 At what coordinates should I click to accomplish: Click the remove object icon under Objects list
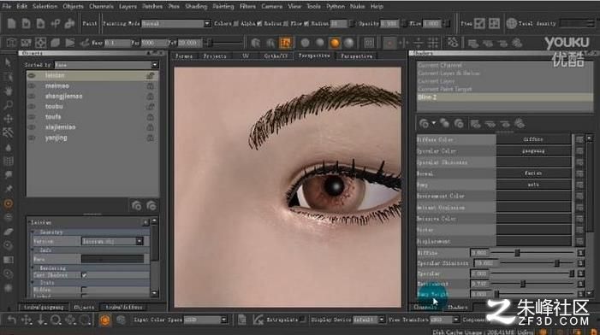[151, 206]
